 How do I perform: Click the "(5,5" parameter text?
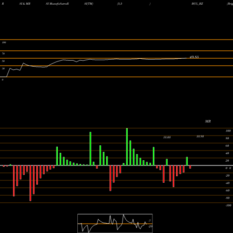tap(120, 4)
